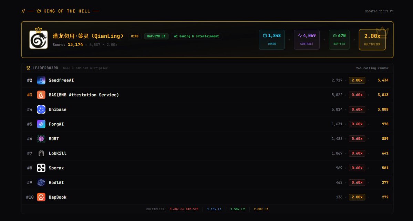Click Unibase's 0.60x multiplier badge
413x221 pixels.
(357, 109)
